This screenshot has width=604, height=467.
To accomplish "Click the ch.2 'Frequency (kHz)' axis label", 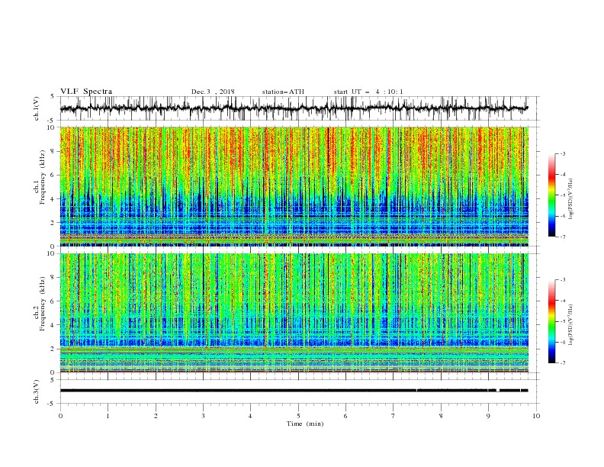I will point(43,304).
